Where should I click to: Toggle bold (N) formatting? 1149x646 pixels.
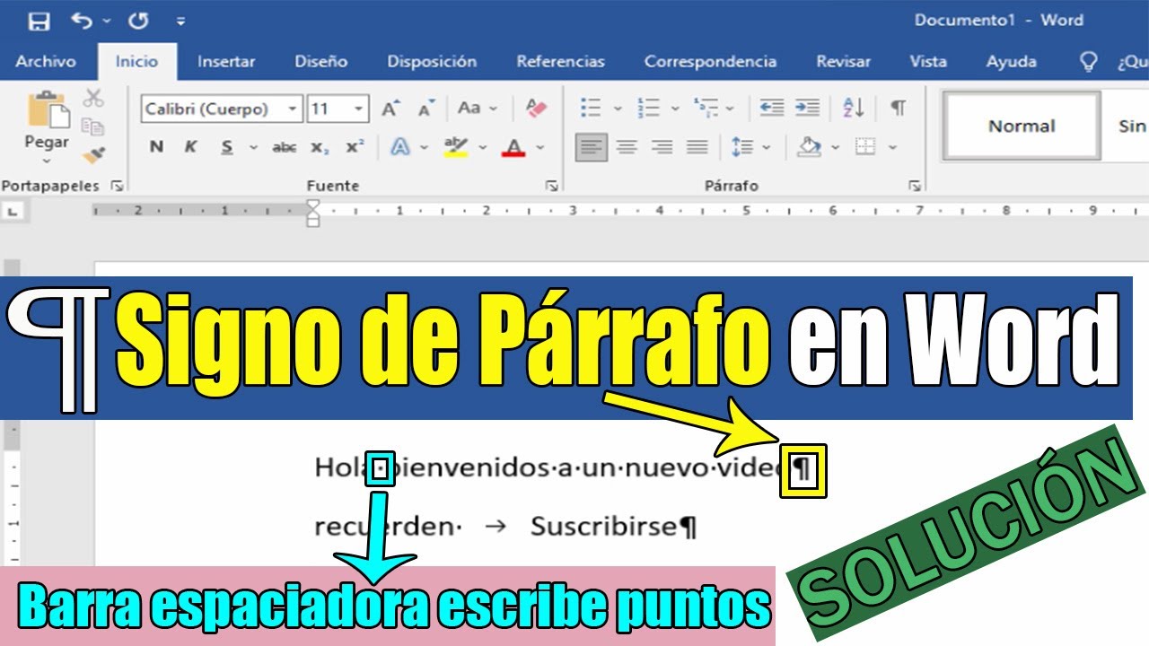pos(157,147)
